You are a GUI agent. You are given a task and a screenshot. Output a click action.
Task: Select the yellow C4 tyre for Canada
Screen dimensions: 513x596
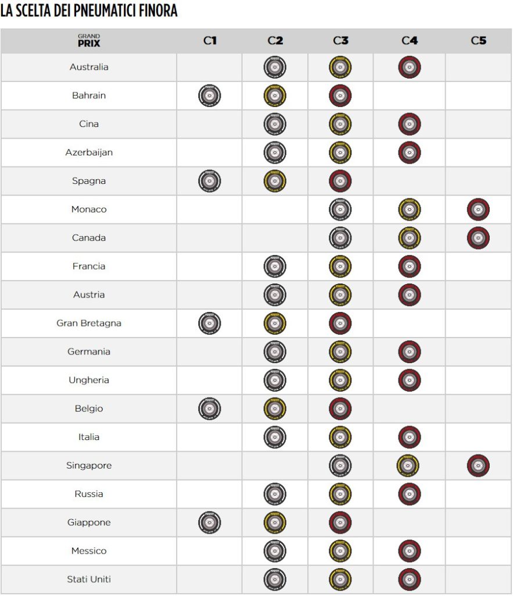[410, 238]
